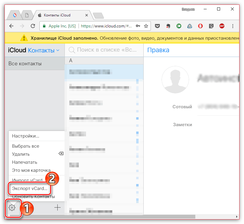
Task: Click the Хранилище iCloud заполнено warning banner
Action: pos(122,38)
